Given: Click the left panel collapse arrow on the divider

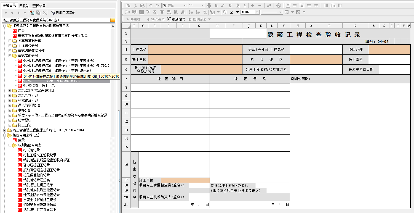Looking at the screenshot, I should point(119,180).
